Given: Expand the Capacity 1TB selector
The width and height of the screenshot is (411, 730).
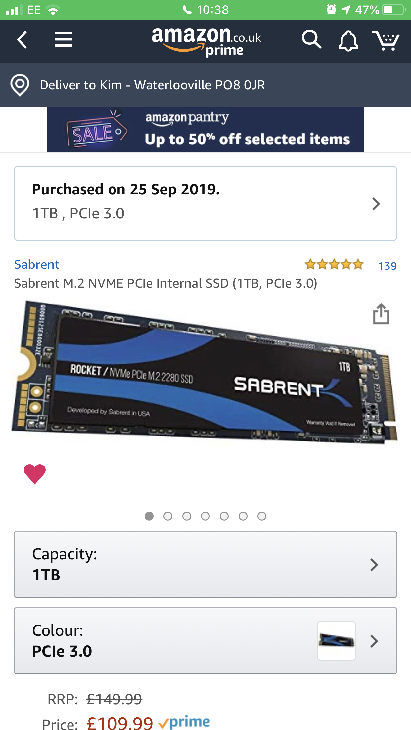Looking at the screenshot, I should (x=206, y=564).
